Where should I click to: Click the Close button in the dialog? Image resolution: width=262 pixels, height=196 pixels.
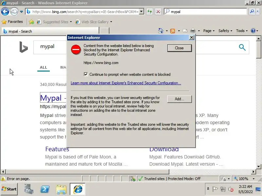click(179, 48)
